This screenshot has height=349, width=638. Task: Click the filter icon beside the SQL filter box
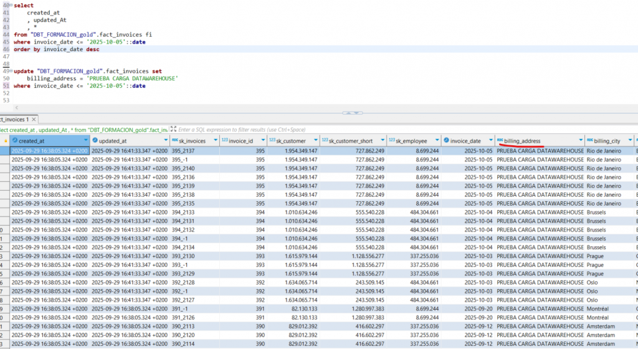tap(173, 130)
